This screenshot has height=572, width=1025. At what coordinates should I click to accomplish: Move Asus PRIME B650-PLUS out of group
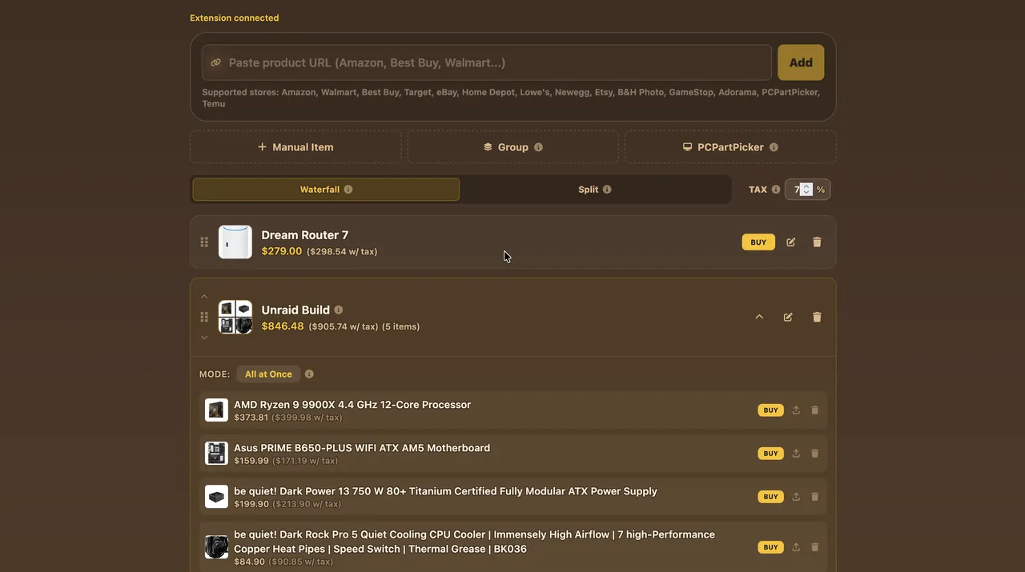click(796, 454)
